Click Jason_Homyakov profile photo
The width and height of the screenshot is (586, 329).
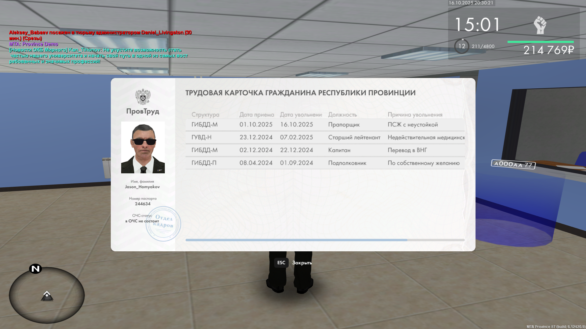click(x=143, y=147)
